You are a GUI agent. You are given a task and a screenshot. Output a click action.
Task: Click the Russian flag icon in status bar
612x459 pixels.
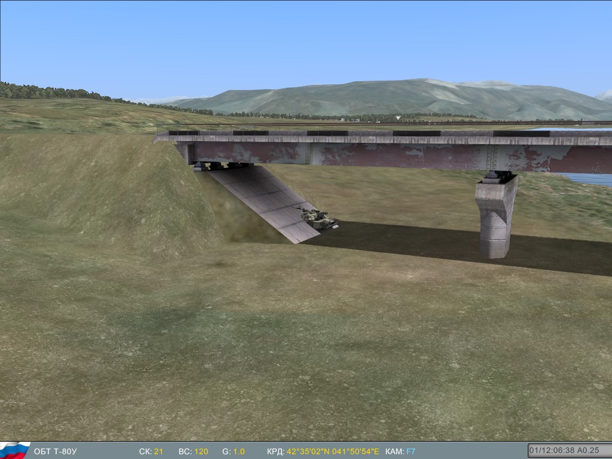(x=15, y=451)
